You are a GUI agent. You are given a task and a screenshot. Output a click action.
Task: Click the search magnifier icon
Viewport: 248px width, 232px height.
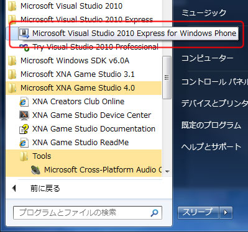[154, 213]
